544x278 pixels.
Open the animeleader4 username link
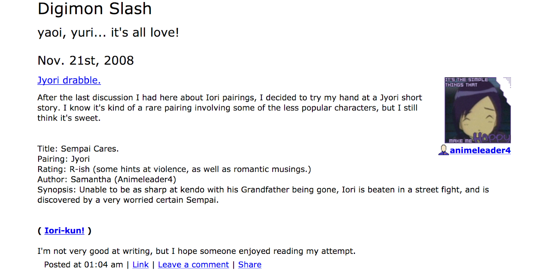(x=480, y=150)
